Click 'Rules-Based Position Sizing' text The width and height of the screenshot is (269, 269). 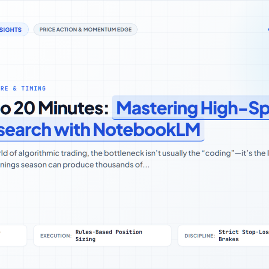coord(109,235)
